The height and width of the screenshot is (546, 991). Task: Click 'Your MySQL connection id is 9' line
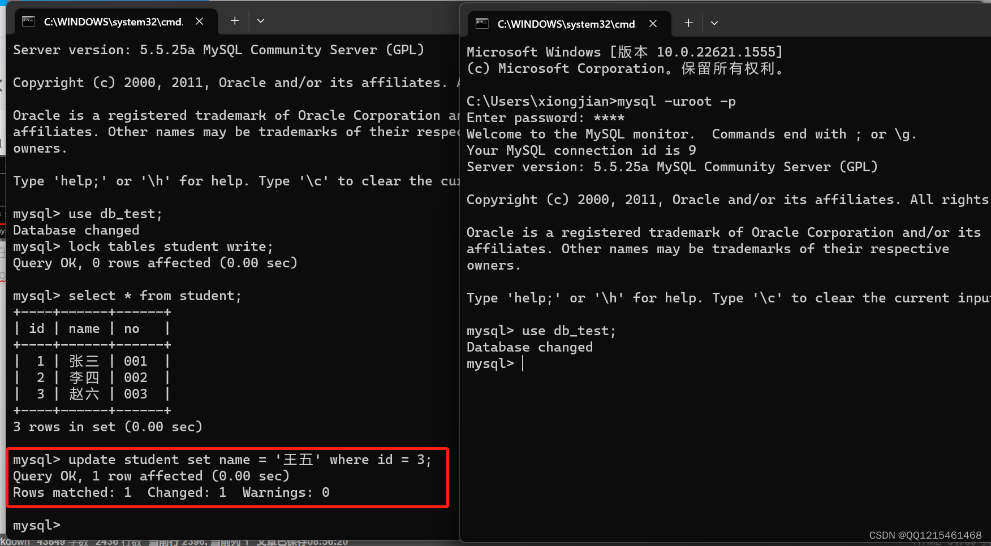(581, 151)
